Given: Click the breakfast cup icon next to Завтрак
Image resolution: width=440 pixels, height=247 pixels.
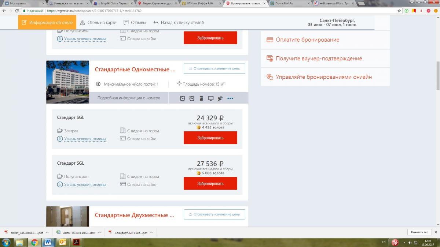Looking at the screenshot, I should (60, 130).
